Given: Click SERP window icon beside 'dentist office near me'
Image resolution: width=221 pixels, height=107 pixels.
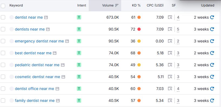Looking at the screenshot, I should click(57, 89).
